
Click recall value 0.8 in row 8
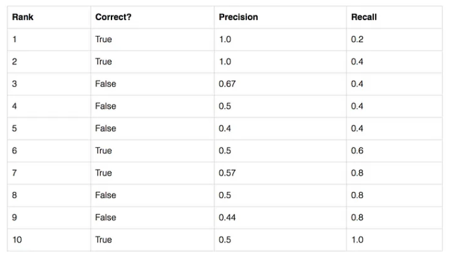357,195
